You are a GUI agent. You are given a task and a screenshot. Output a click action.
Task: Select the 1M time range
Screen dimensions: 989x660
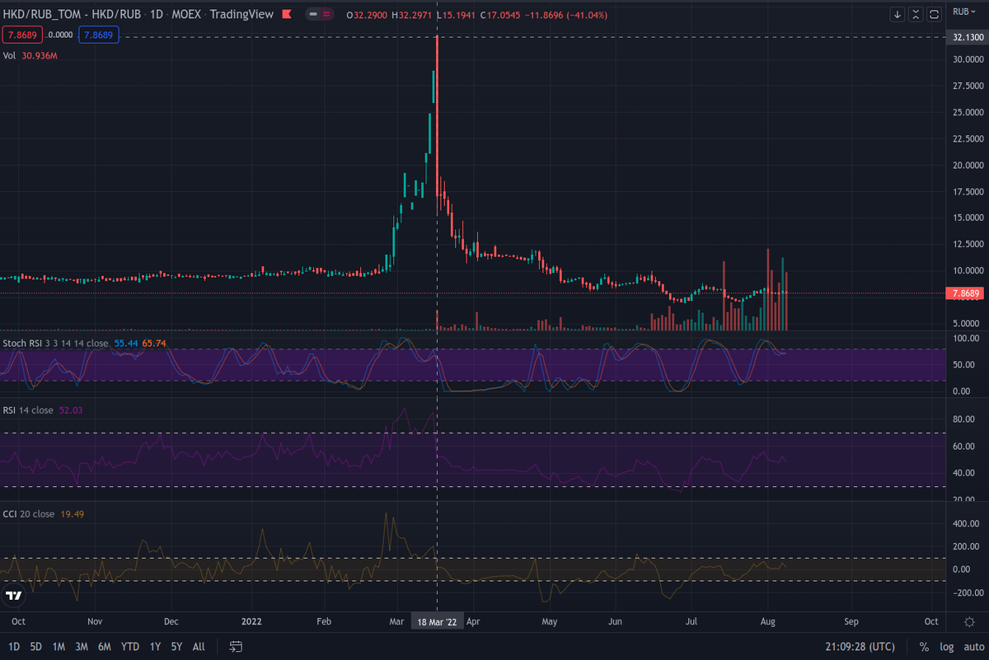click(x=59, y=647)
